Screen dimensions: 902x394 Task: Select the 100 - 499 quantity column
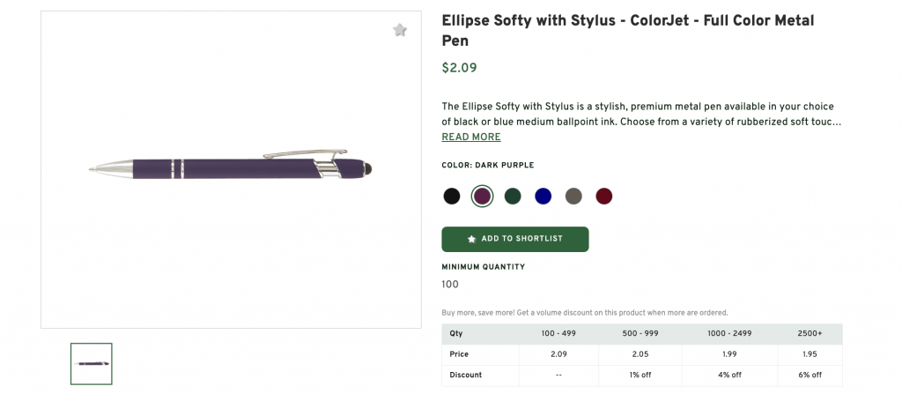click(558, 334)
